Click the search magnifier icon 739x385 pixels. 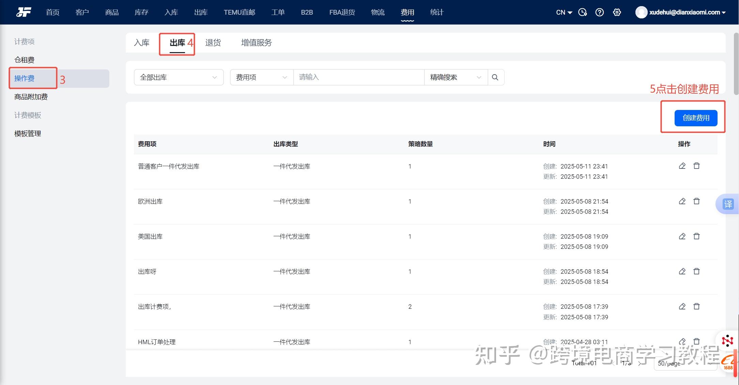(x=495, y=77)
